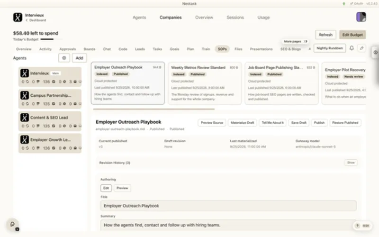
Task: Click Tell Me About It button
Action: point(273,123)
